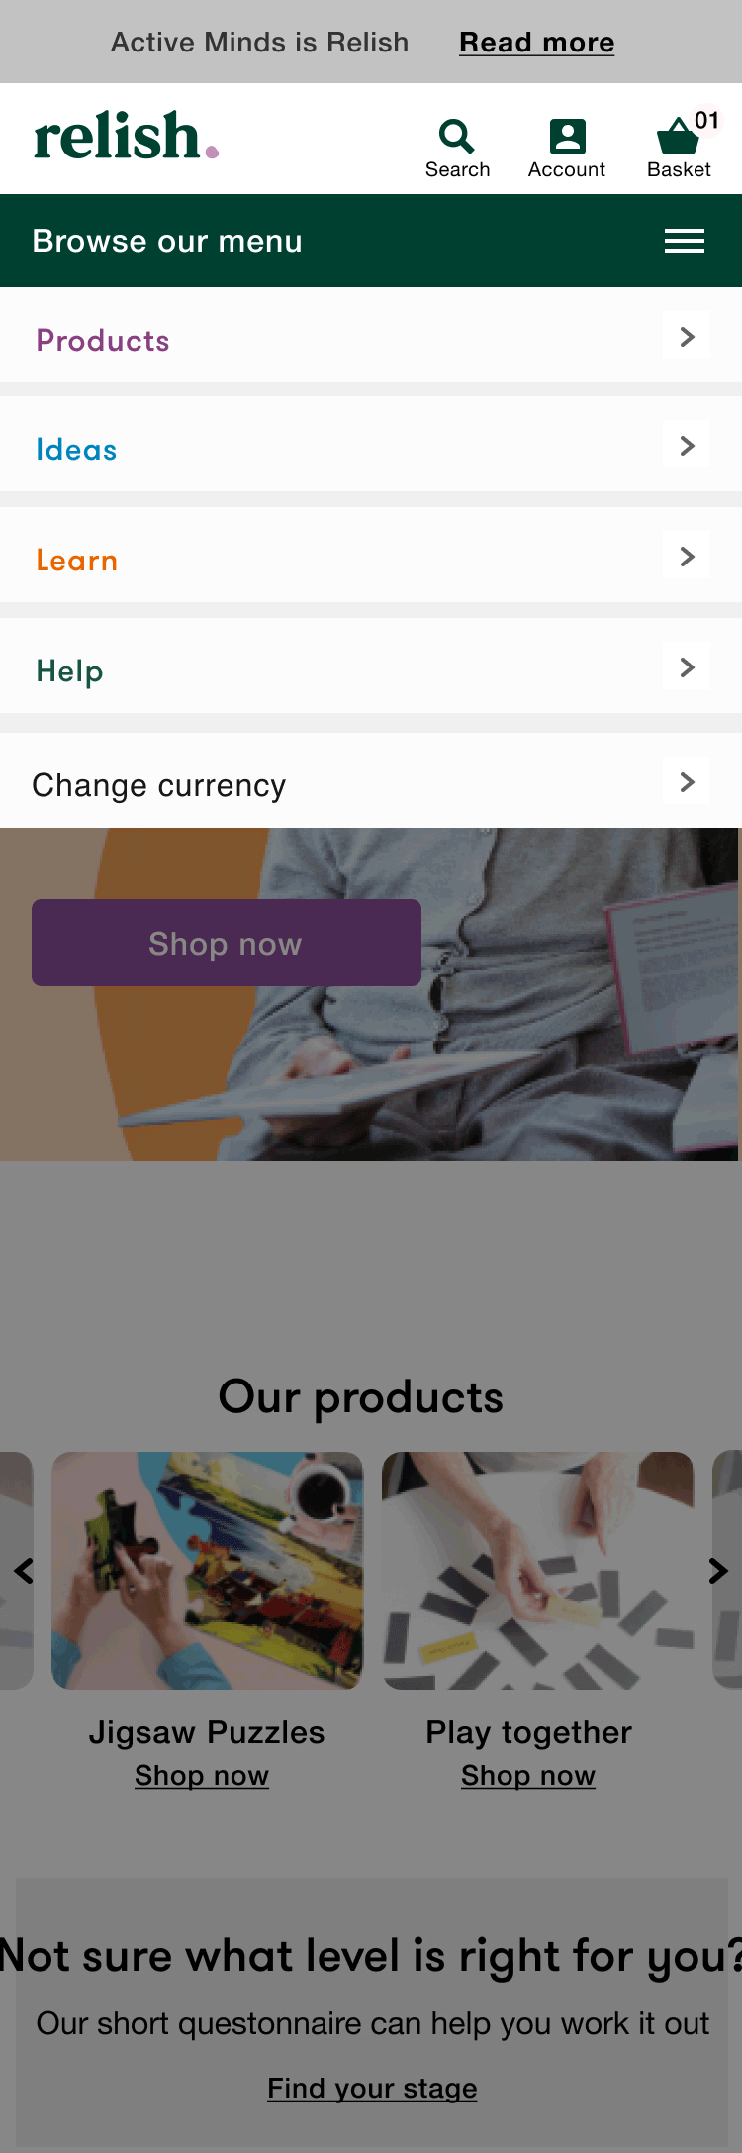The image size is (742, 2153).
Task: Expand the Products chevron
Action: tap(688, 337)
